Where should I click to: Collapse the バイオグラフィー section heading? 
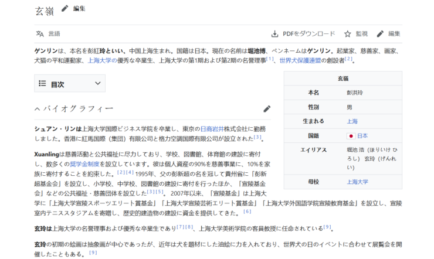point(38,109)
